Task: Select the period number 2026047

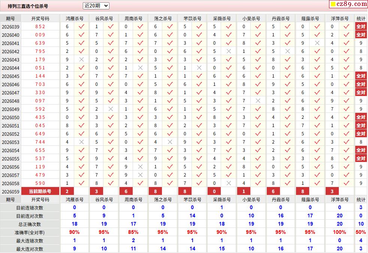Action: click(10, 93)
